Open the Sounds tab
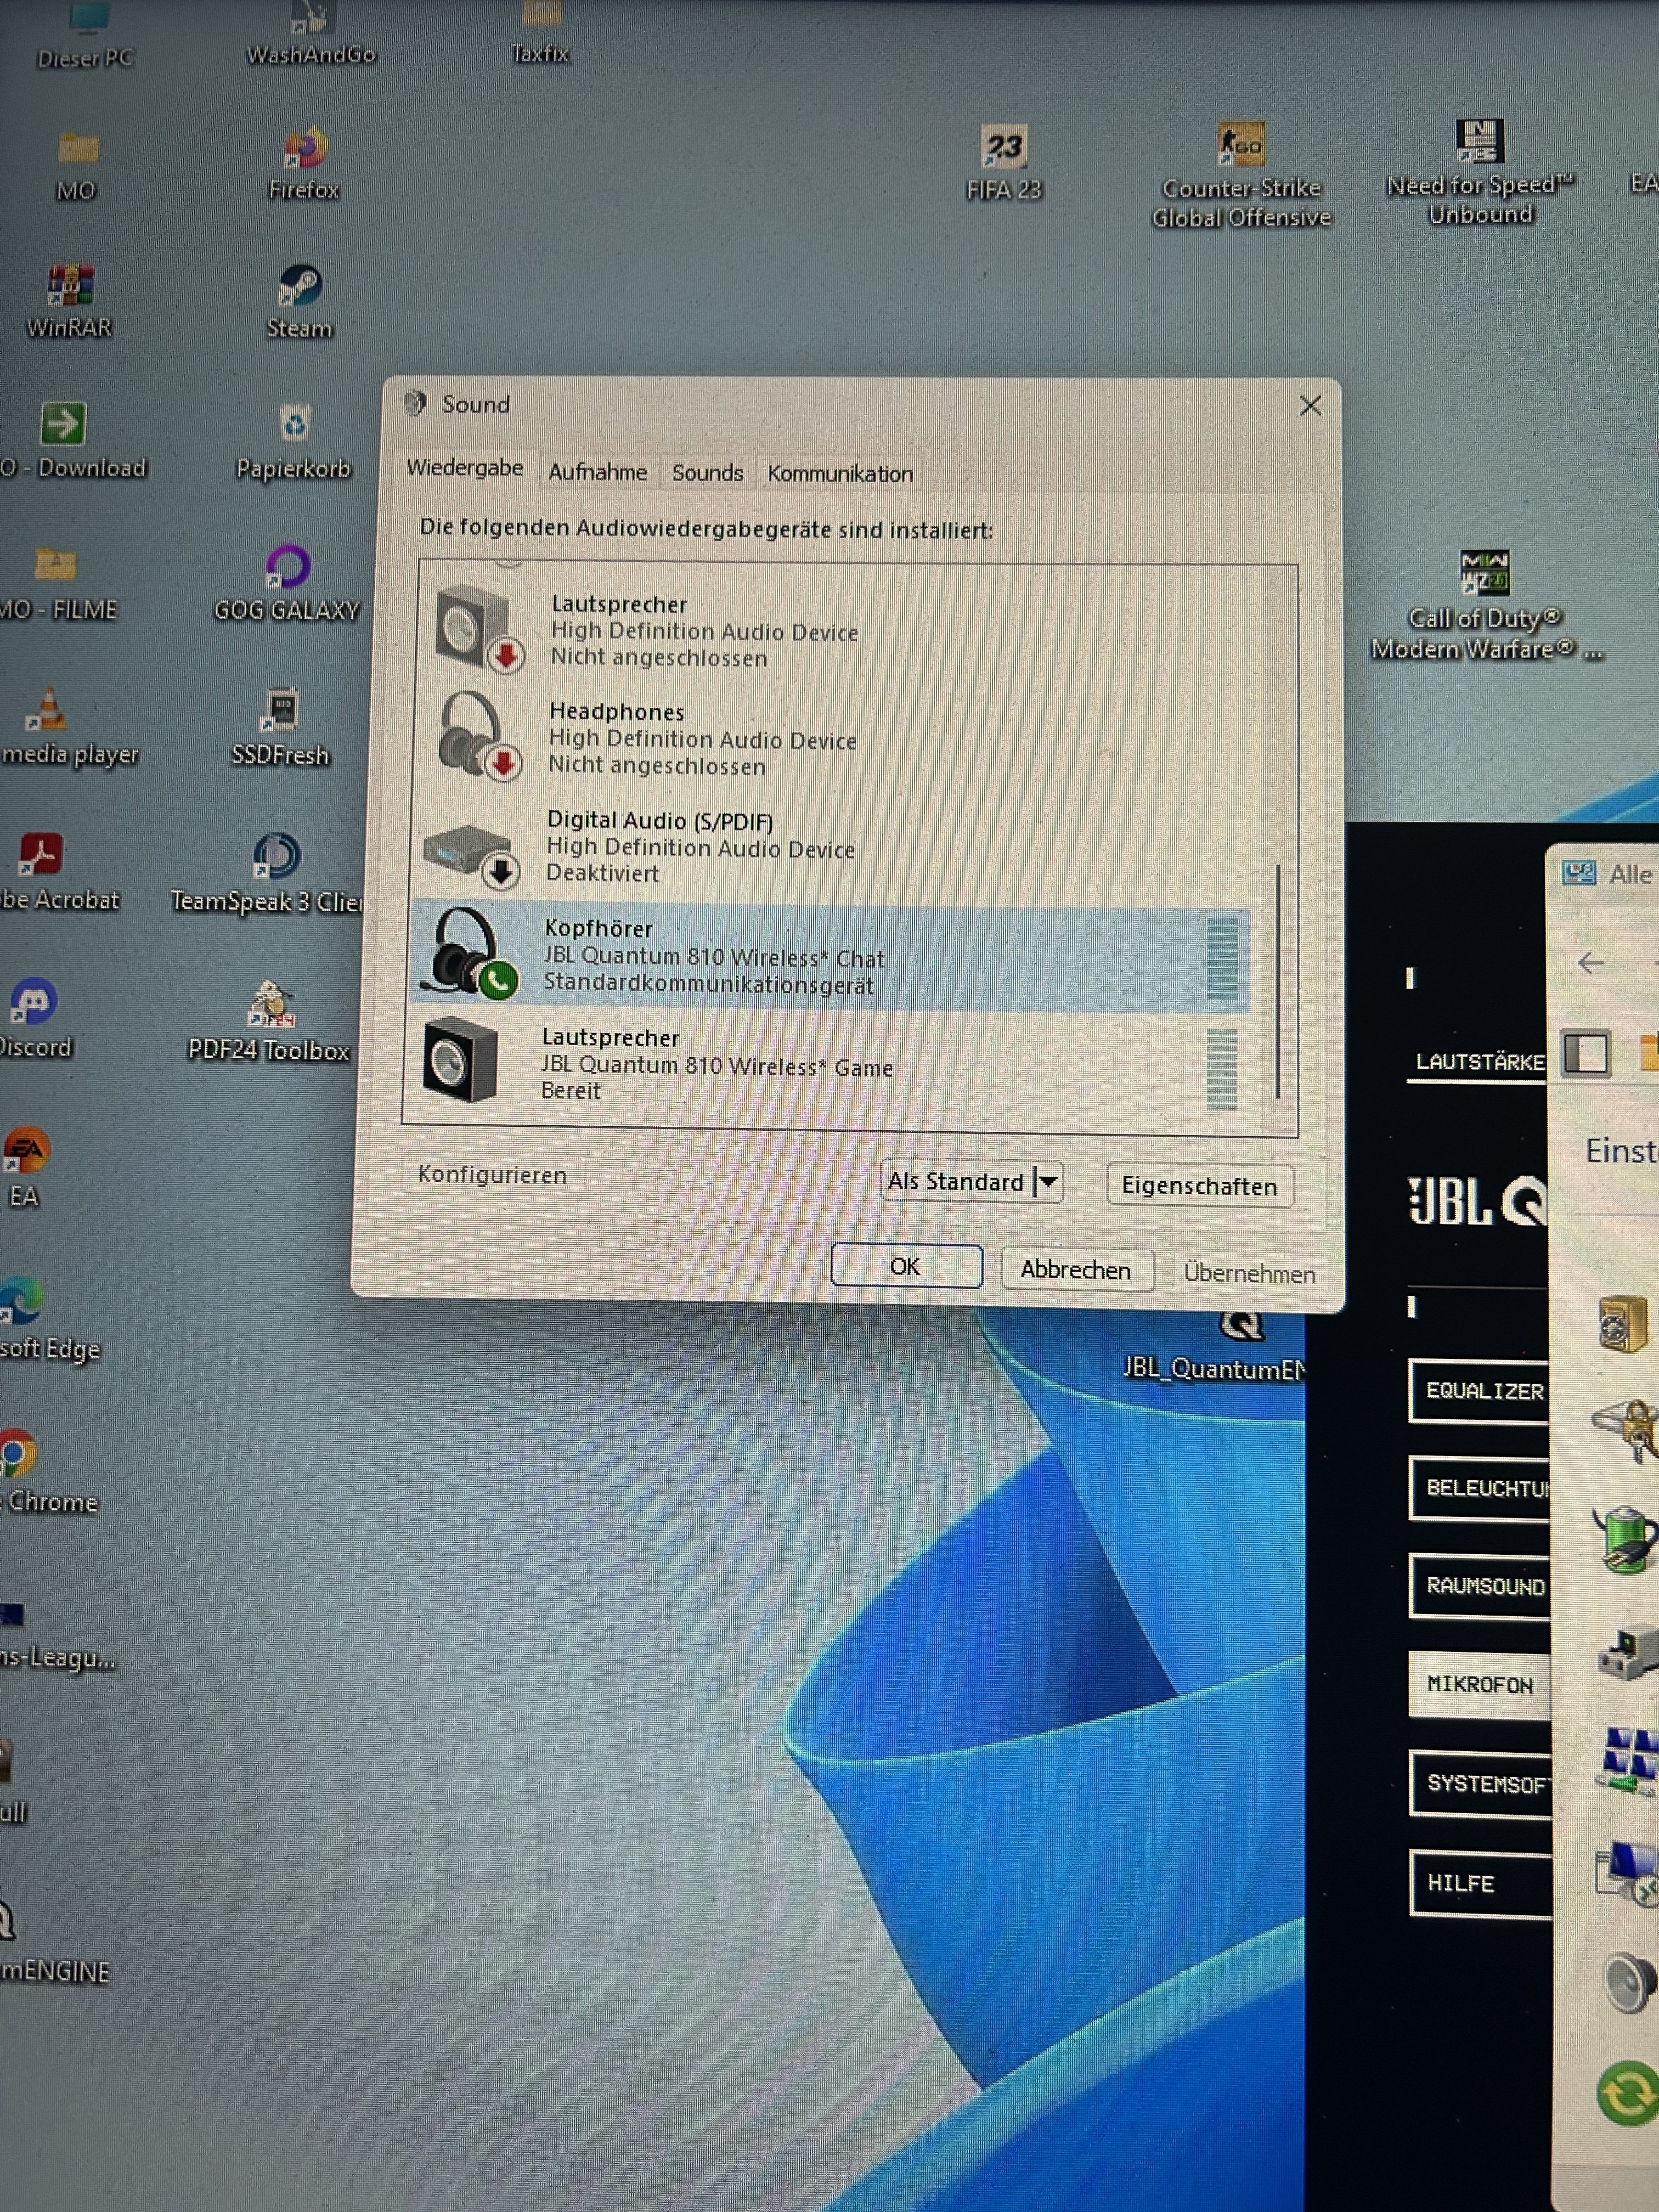The width and height of the screenshot is (1659, 2212). coord(707,473)
